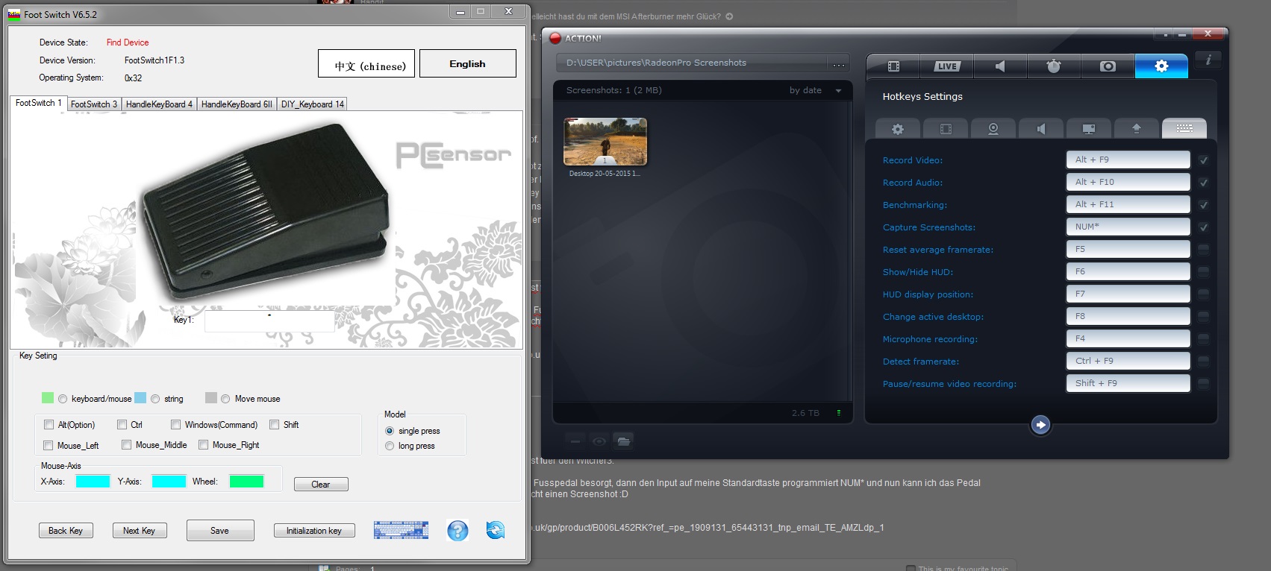
Task: Select the single press model option
Action: (390, 431)
